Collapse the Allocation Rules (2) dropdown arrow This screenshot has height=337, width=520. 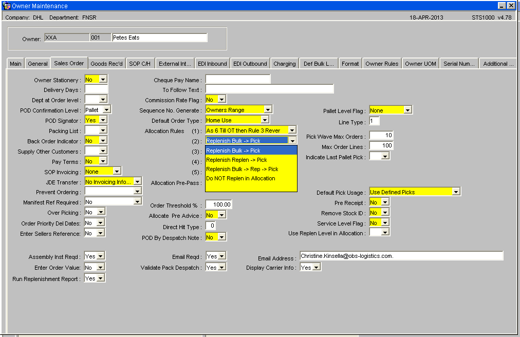tap(292, 141)
